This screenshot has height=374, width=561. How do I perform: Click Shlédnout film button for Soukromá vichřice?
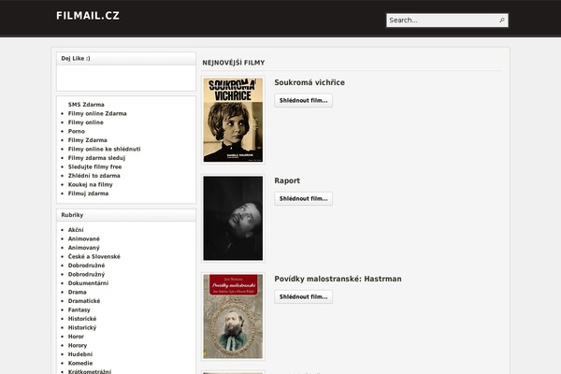tap(303, 101)
